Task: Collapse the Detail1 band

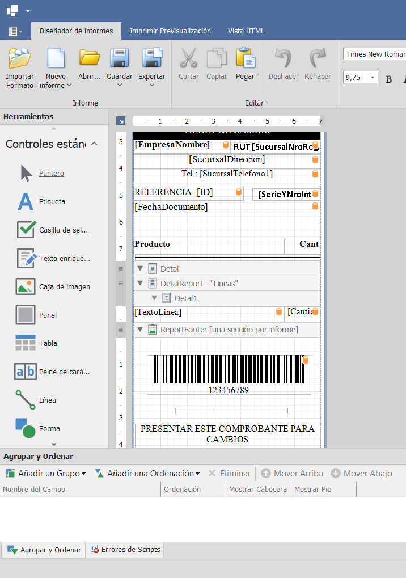Action: pos(154,298)
